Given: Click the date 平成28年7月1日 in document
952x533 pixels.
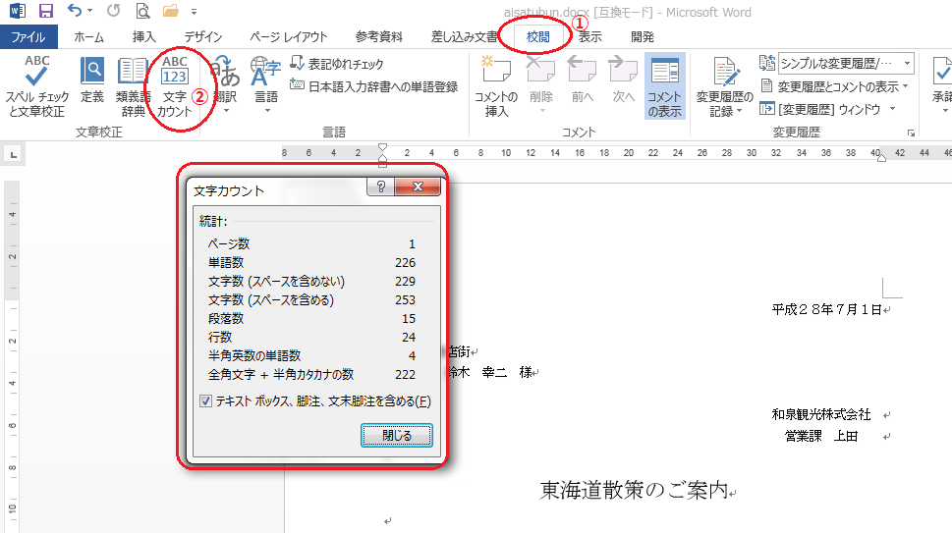Looking at the screenshot, I should pos(826,310).
